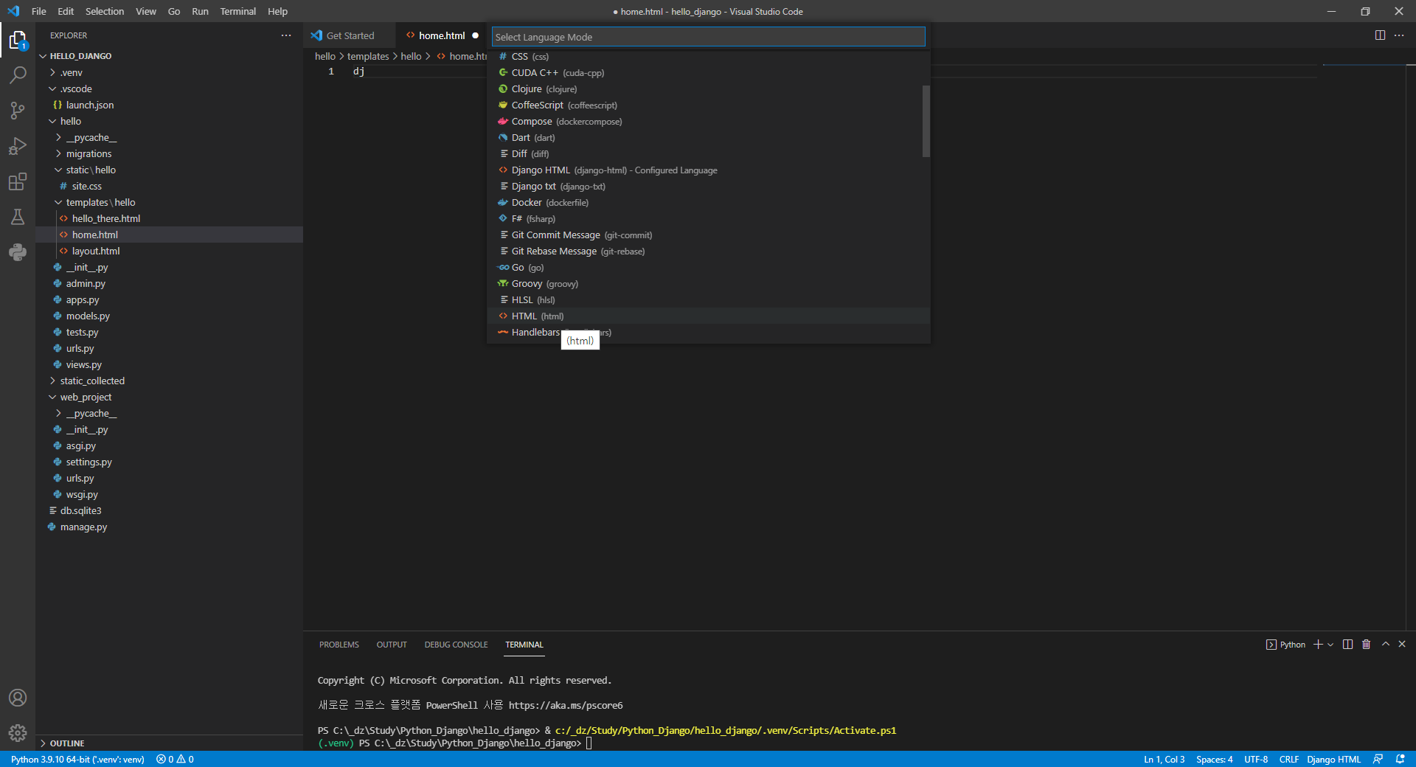Collapse the web_project folder
The width and height of the screenshot is (1416, 767).
(x=170, y=398)
